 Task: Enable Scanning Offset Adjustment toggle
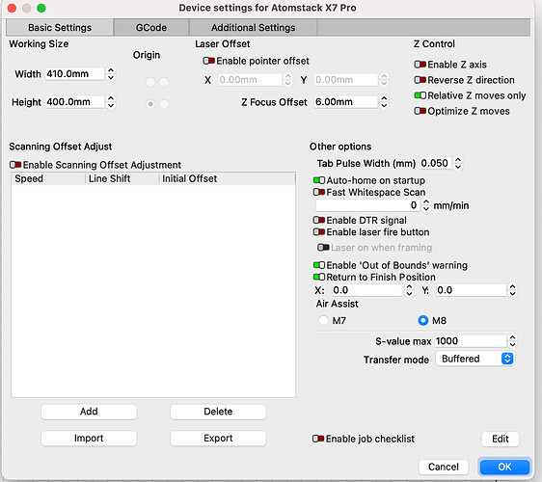click(x=15, y=165)
